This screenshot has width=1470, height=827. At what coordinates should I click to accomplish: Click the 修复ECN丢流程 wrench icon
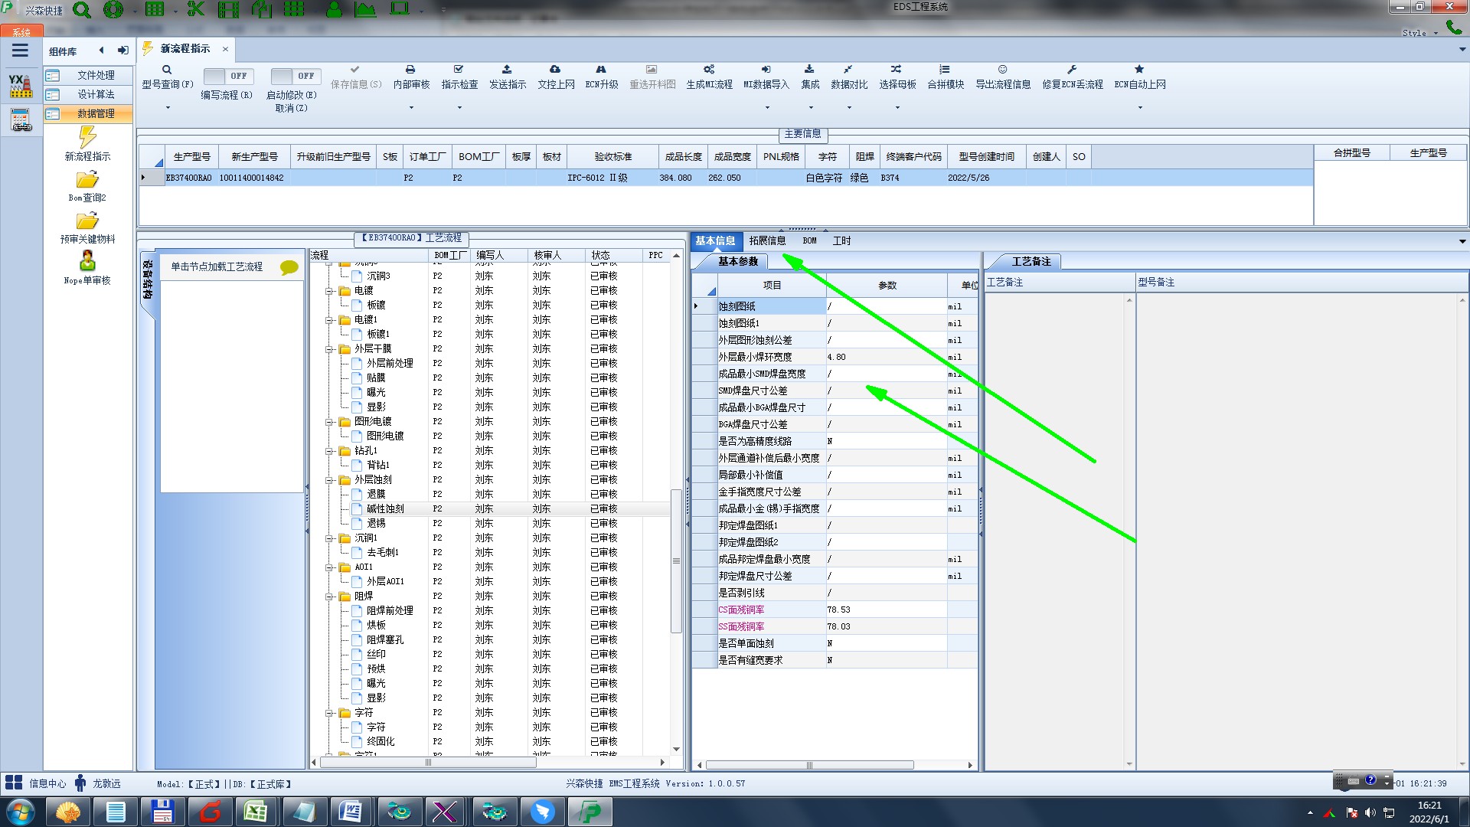(x=1072, y=70)
